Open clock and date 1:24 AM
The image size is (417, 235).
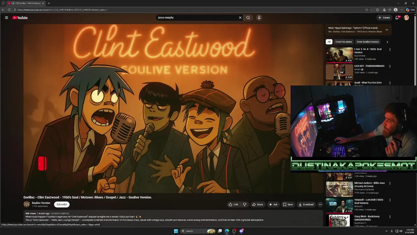coord(410,231)
